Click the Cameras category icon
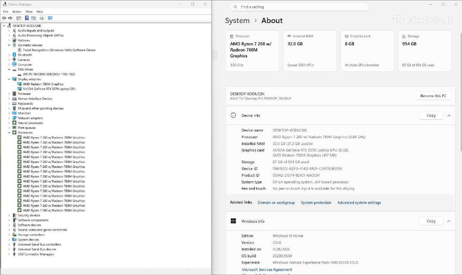 14,60
